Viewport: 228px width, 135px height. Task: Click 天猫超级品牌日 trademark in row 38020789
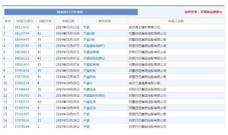click(x=94, y=46)
